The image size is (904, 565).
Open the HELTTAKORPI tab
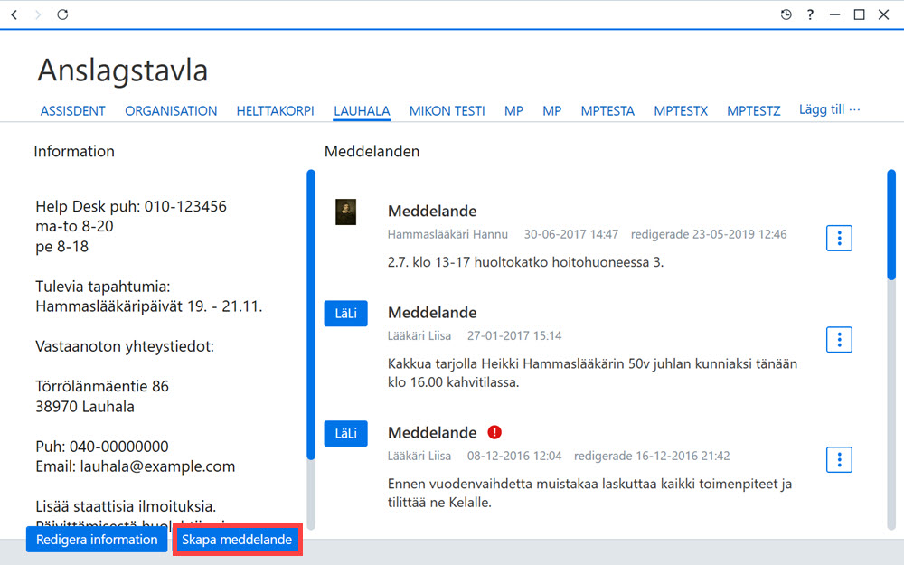click(275, 110)
